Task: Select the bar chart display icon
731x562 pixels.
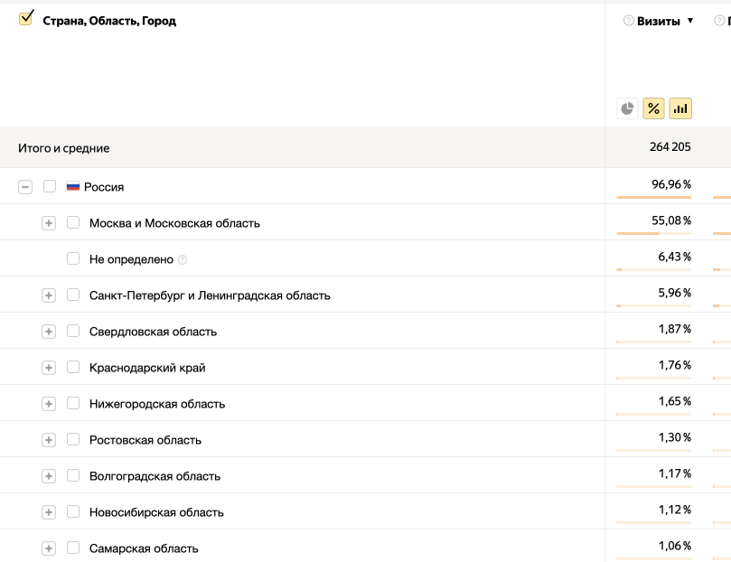Action: [x=680, y=108]
